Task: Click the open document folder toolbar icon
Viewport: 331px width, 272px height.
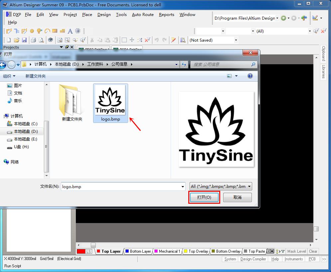Action: click(x=16, y=40)
